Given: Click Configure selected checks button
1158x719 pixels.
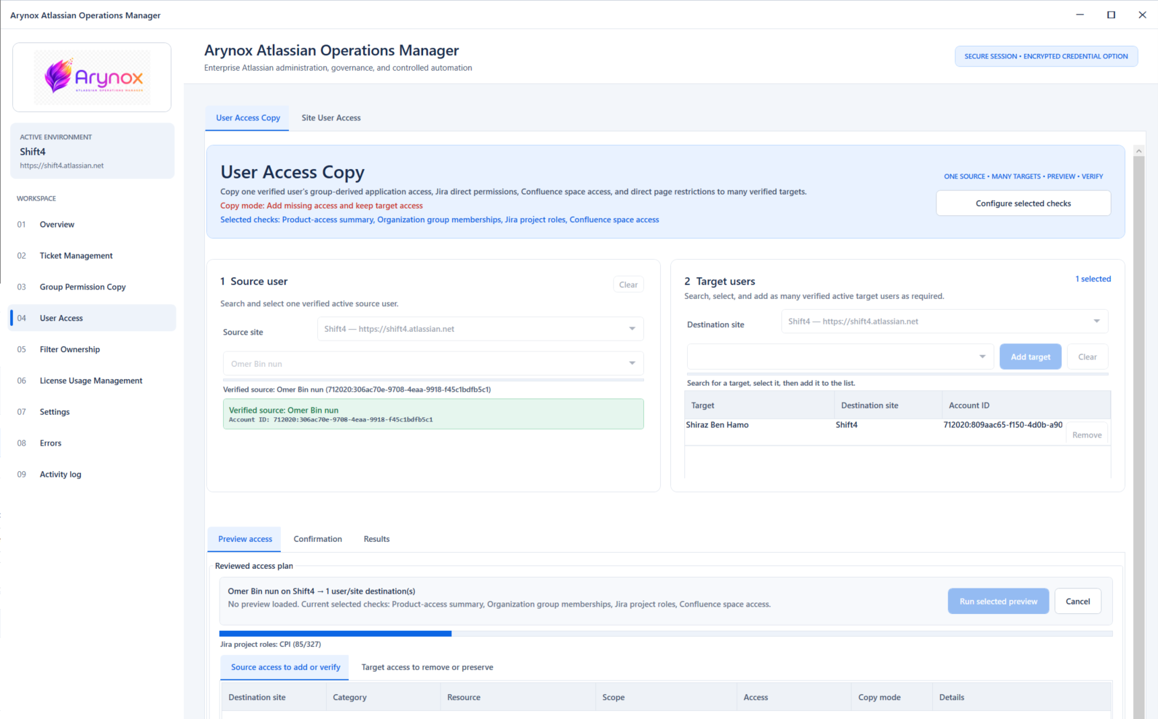Looking at the screenshot, I should (1023, 203).
